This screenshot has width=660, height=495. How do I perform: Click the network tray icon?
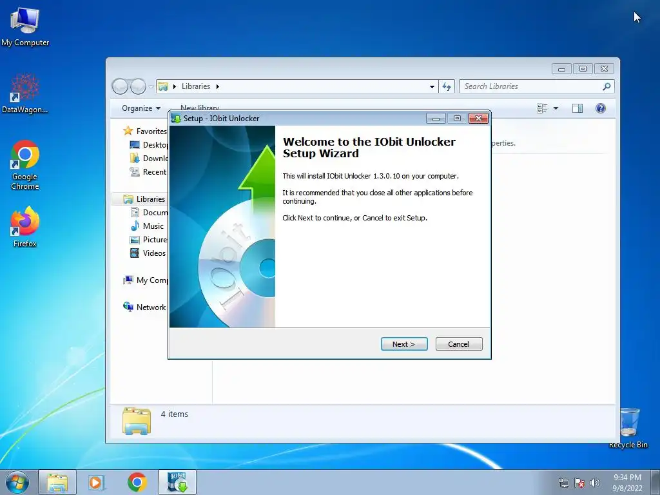(x=563, y=483)
